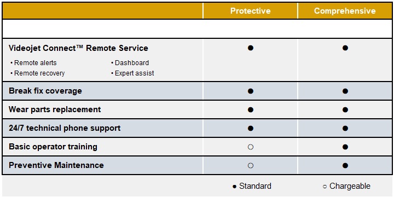Click the Dashboard bullet item

tap(130, 63)
